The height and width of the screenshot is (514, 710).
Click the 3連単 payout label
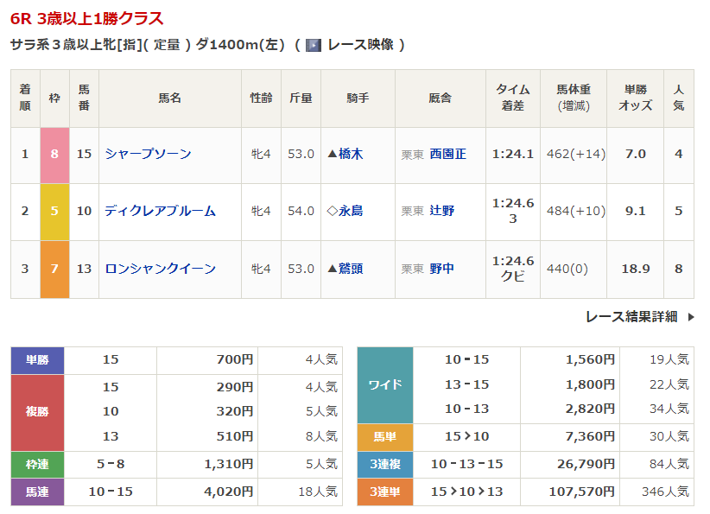tap(385, 492)
